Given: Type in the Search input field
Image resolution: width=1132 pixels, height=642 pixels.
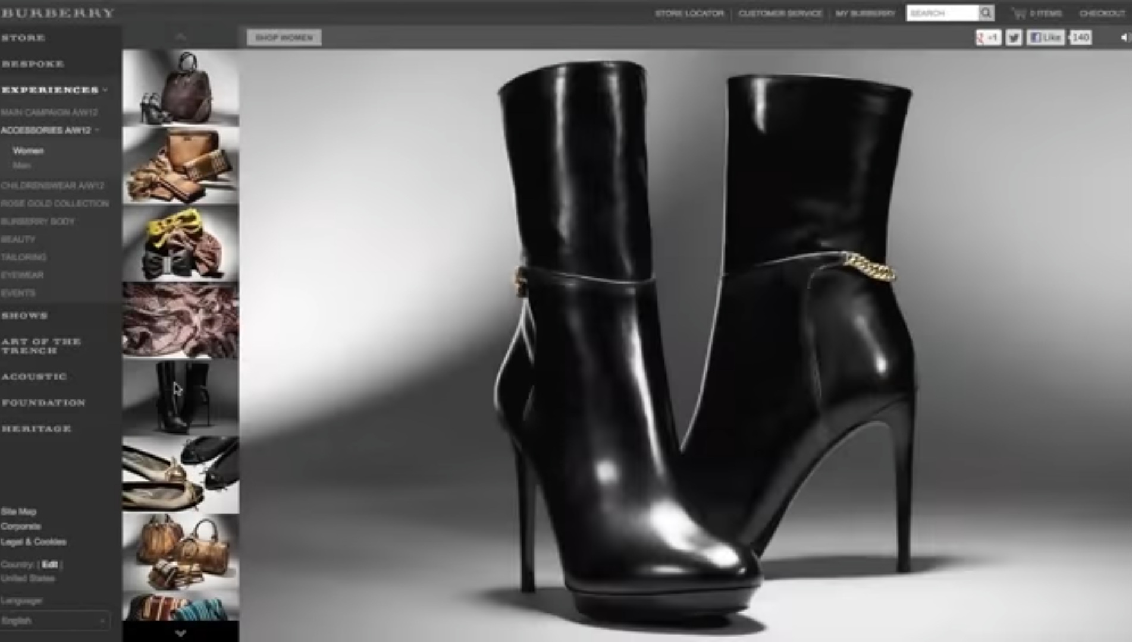Looking at the screenshot, I should (942, 13).
